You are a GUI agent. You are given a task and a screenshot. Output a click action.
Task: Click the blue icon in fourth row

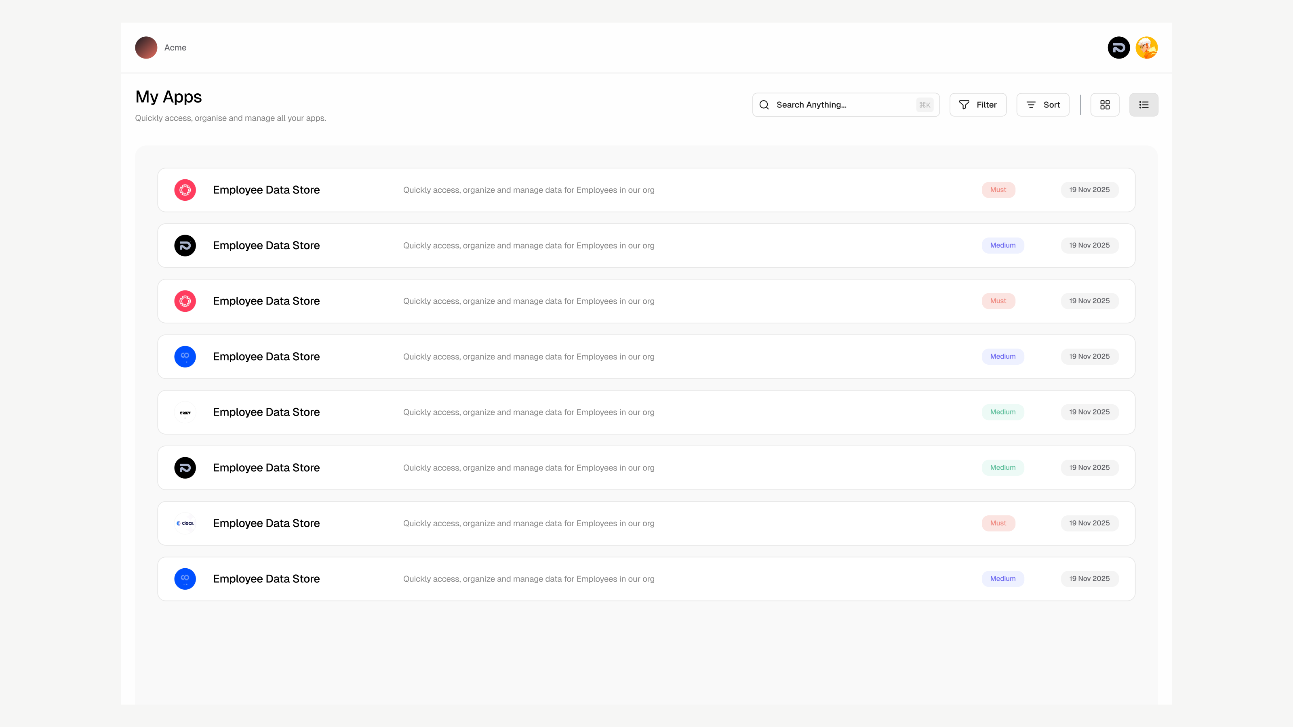[185, 357]
